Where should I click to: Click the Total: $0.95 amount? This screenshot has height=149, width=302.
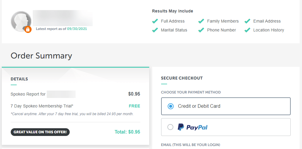click(x=127, y=132)
